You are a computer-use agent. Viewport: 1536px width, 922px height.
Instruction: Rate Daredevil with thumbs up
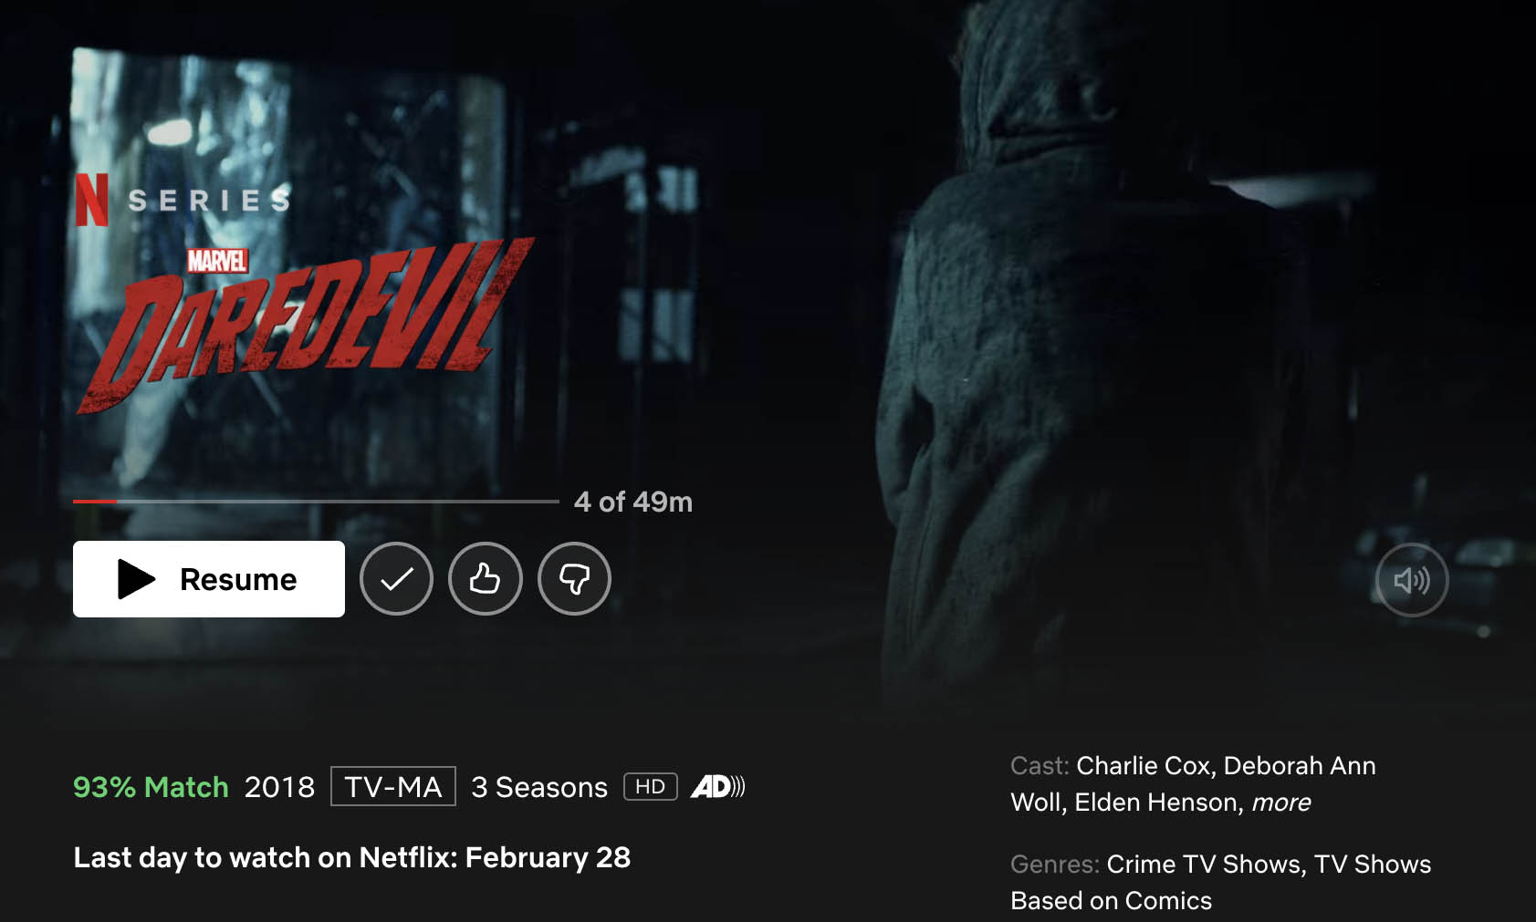pyautogui.click(x=486, y=579)
